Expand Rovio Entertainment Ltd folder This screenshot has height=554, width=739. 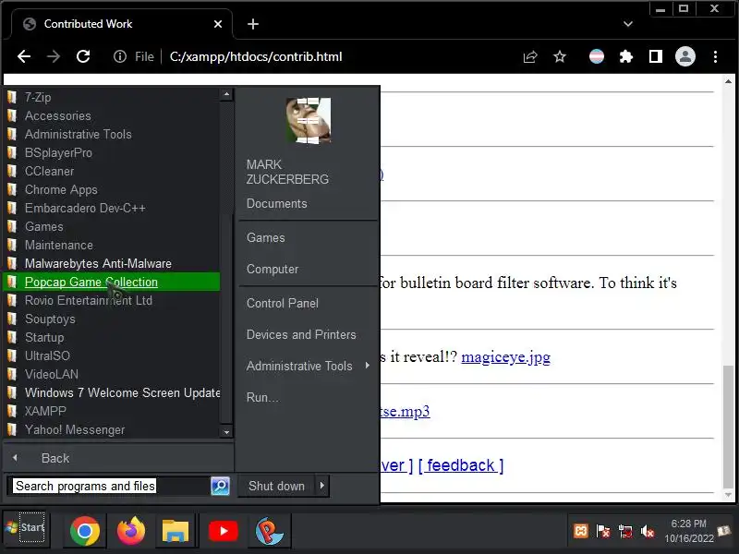pos(111,301)
